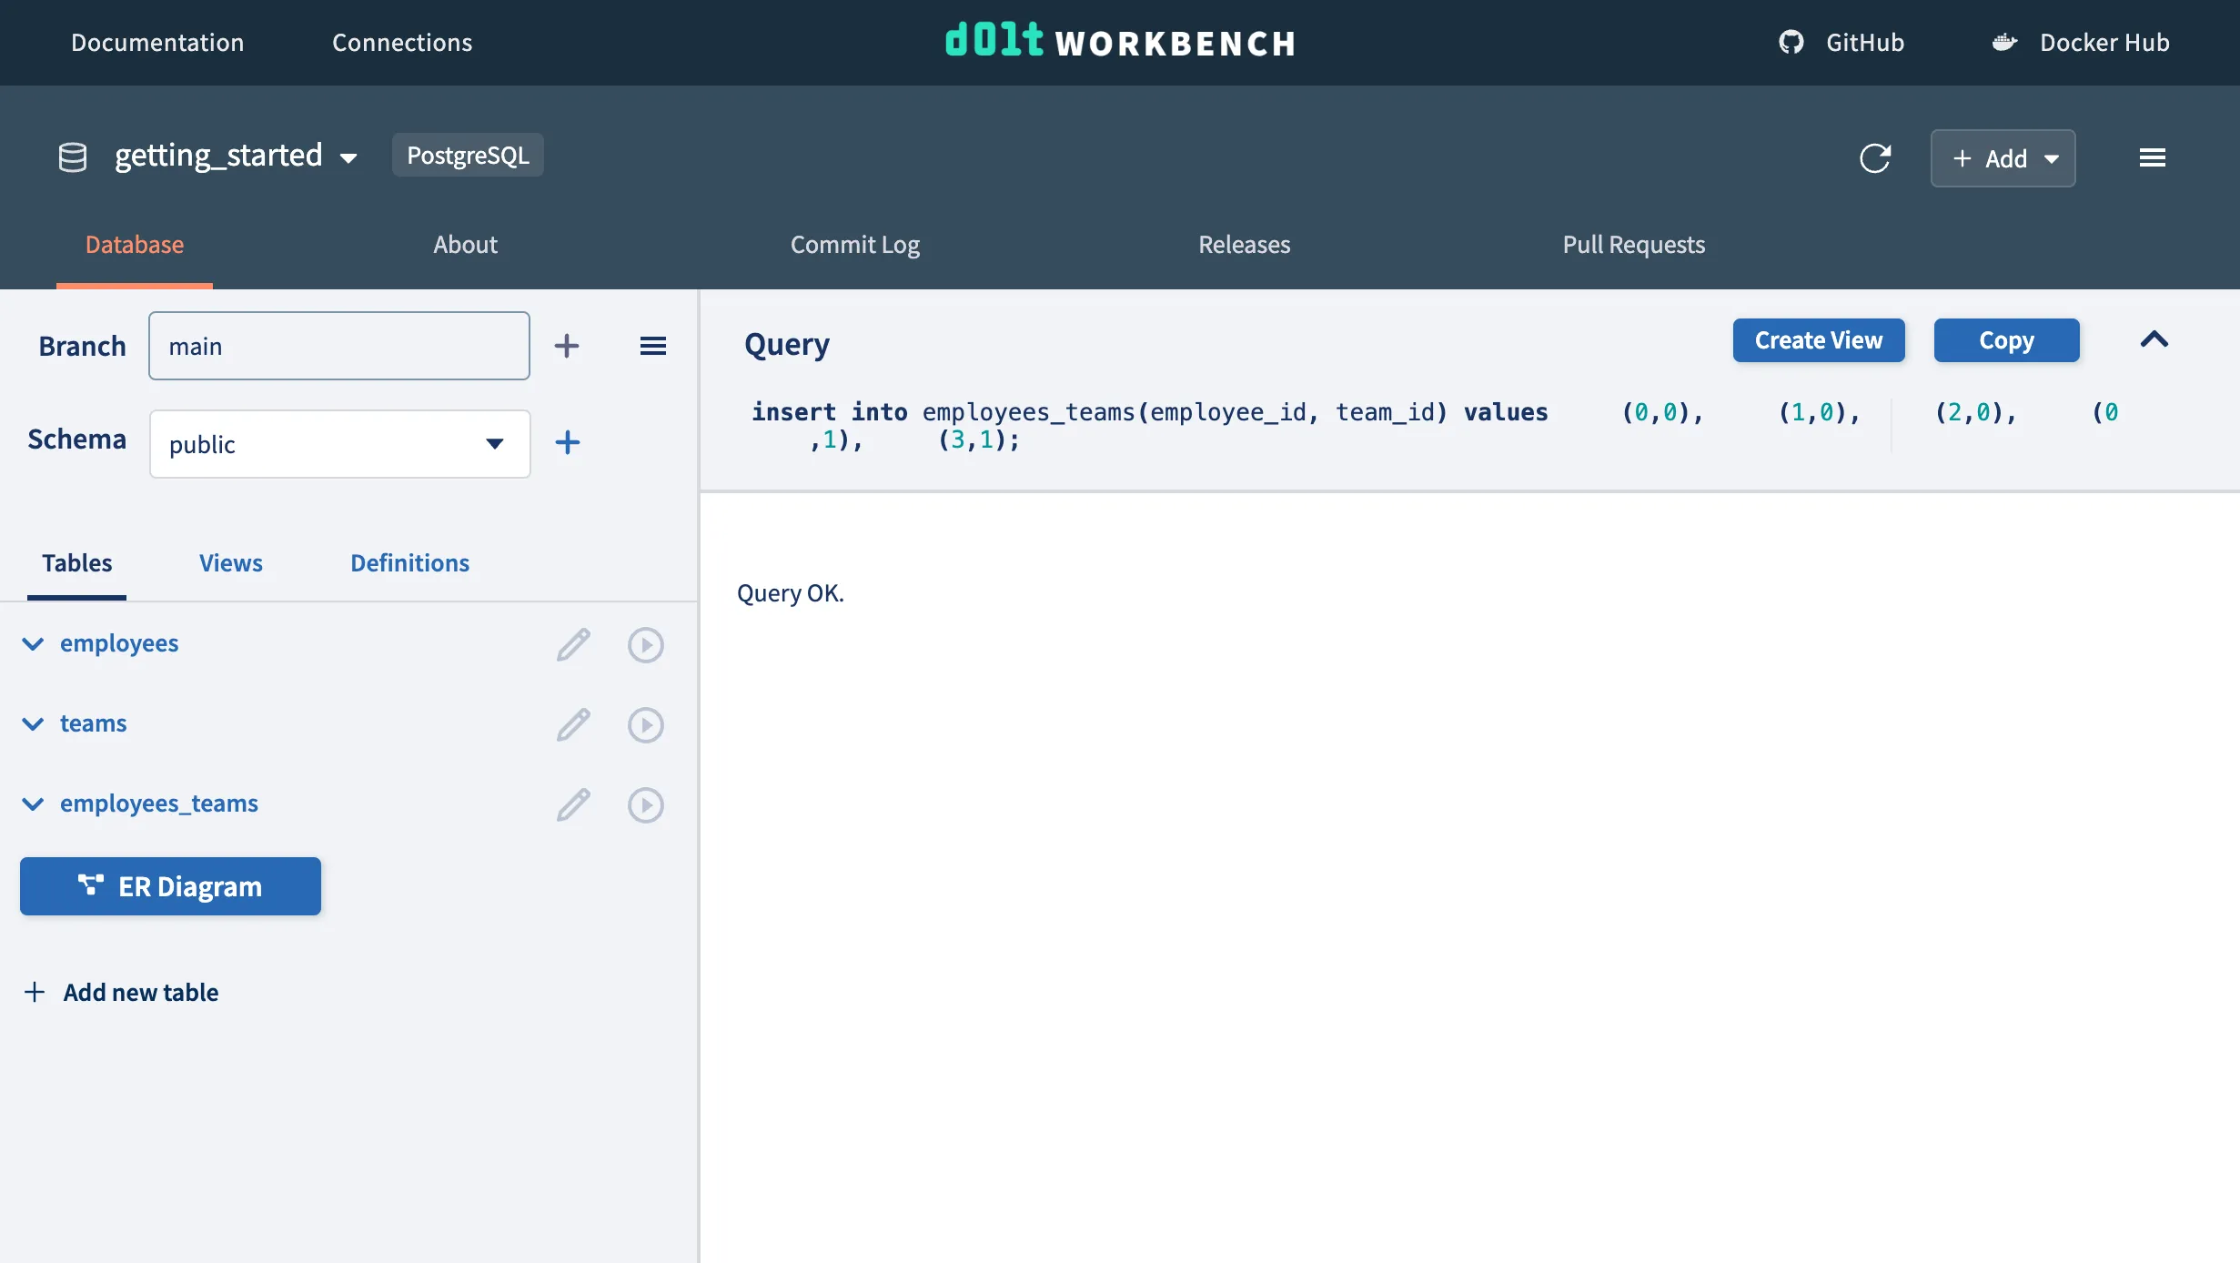Switch to the Views tab
The image size is (2240, 1263).
pos(230,562)
